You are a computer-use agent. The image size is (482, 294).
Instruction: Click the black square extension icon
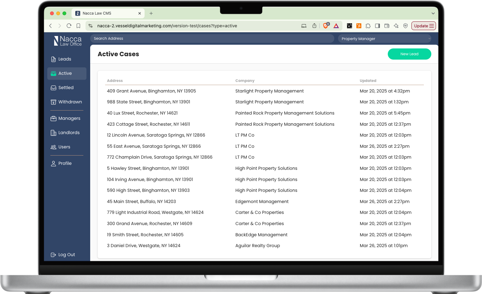(x=350, y=26)
